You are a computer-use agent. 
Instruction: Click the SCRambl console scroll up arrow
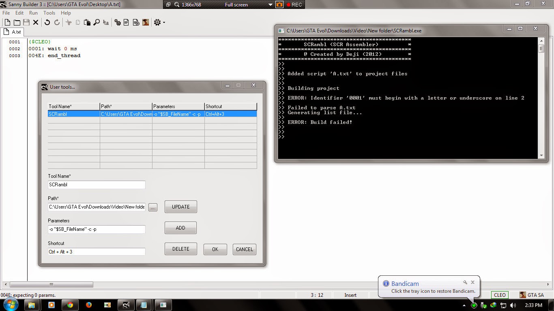pyautogui.click(x=541, y=41)
